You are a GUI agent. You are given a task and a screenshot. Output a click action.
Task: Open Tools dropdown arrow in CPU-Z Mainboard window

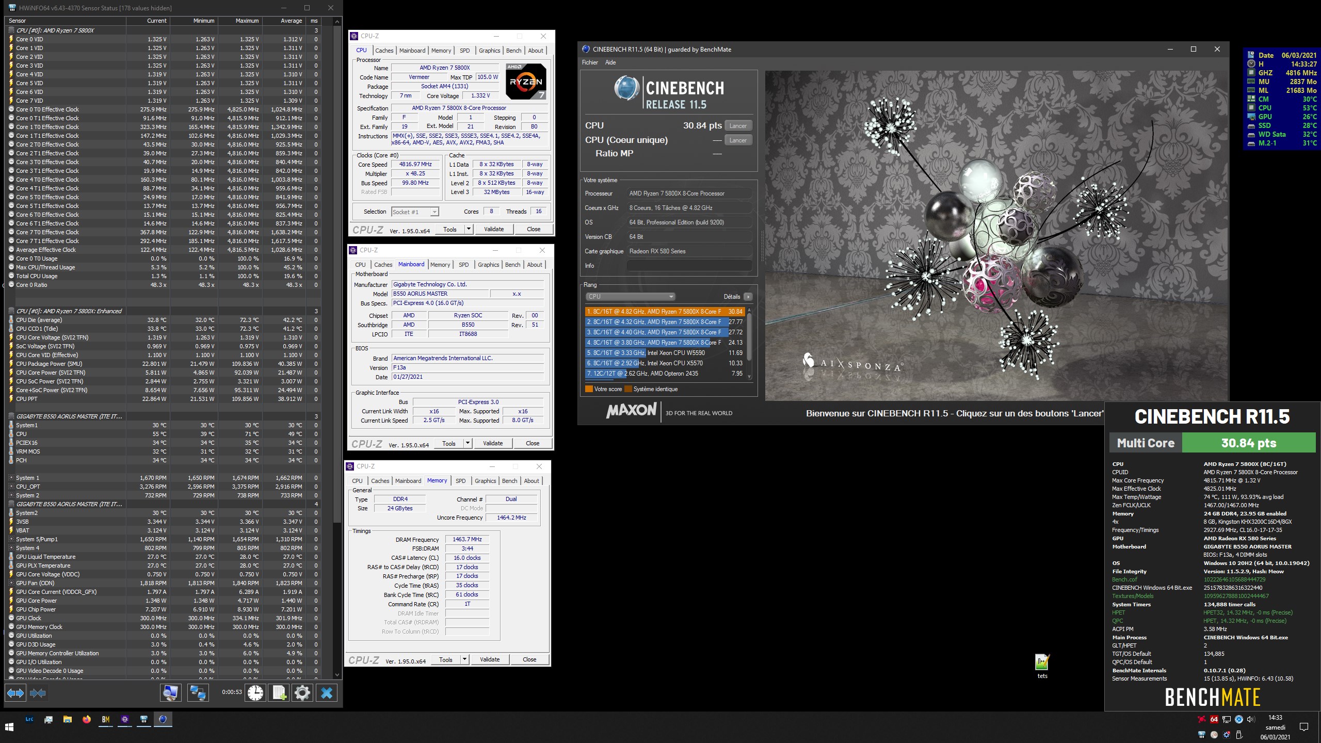click(468, 443)
